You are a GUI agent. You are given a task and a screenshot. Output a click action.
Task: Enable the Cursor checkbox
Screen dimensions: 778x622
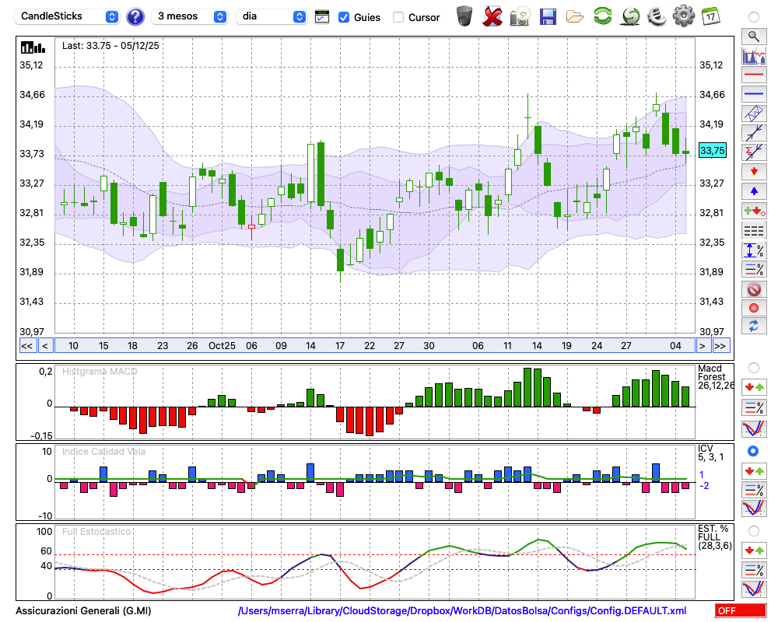(398, 17)
